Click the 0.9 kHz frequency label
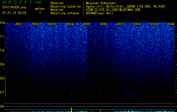177x112 pixels. coord(2,64)
